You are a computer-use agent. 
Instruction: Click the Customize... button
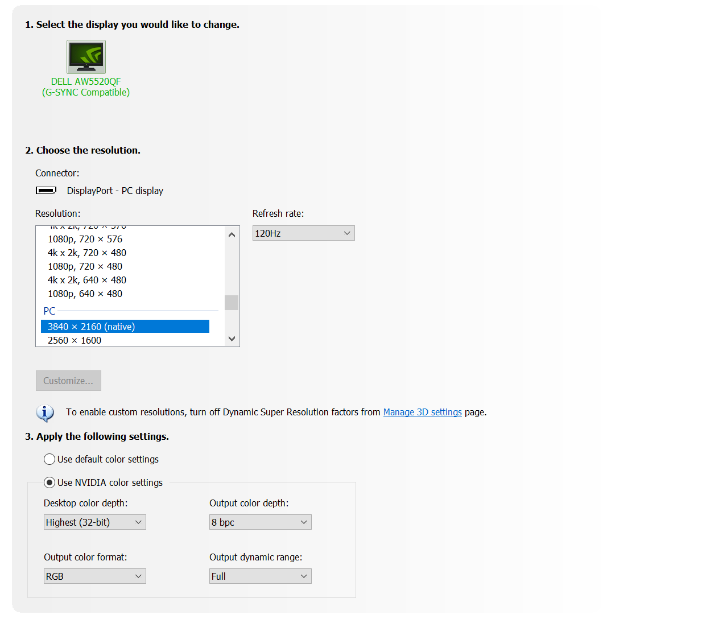(x=68, y=381)
